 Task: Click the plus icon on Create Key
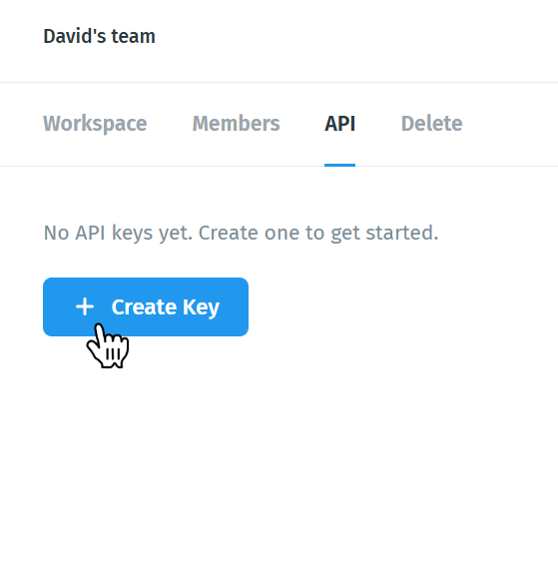coord(85,307)
